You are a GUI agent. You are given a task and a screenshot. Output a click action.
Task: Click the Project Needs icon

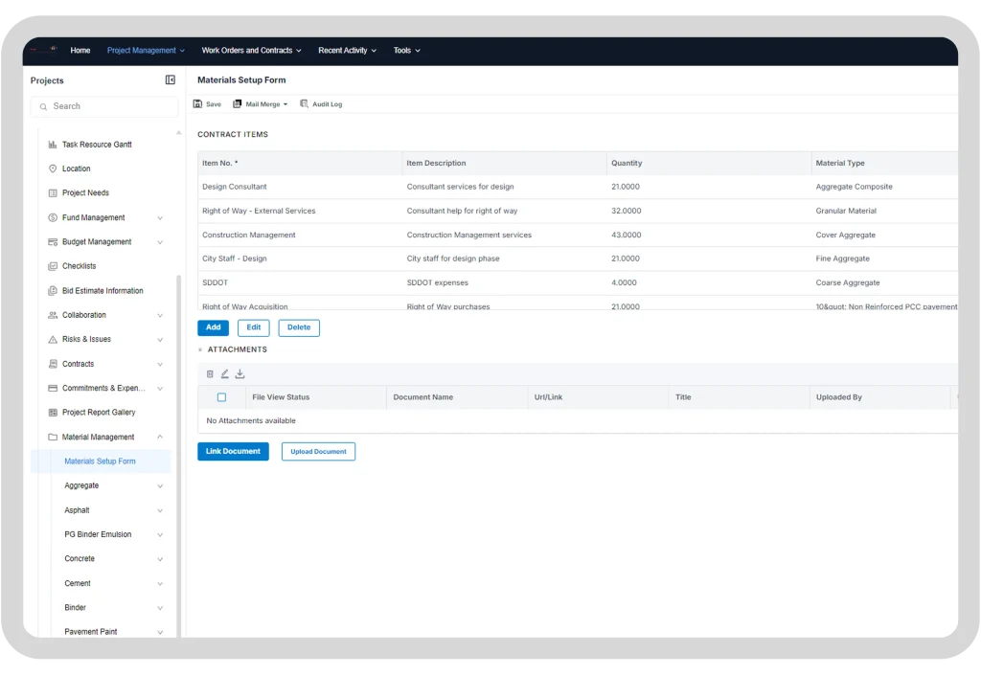click(x=53, y=193)
